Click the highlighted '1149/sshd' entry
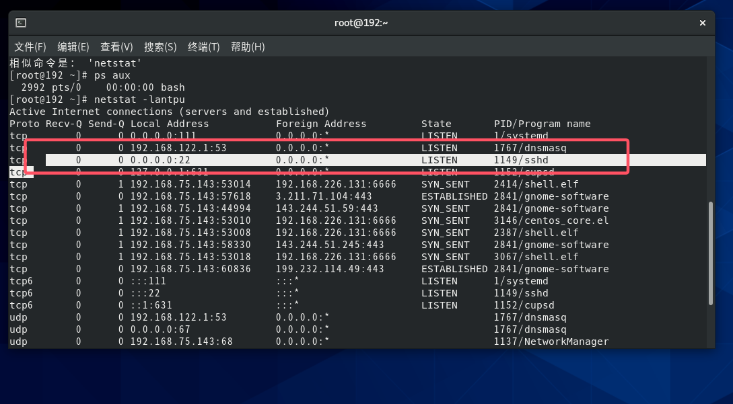This screenshot has width=733, height=404. click(x=521, y=160)
